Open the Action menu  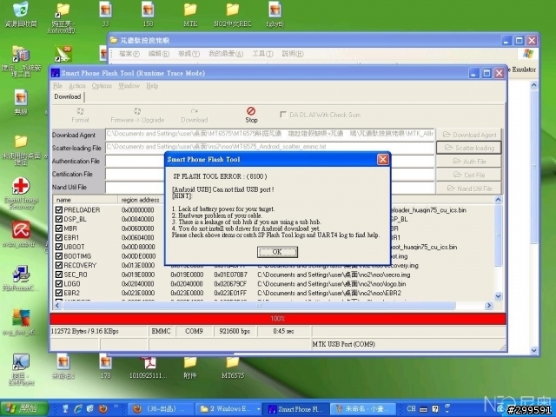click(77, 86)
